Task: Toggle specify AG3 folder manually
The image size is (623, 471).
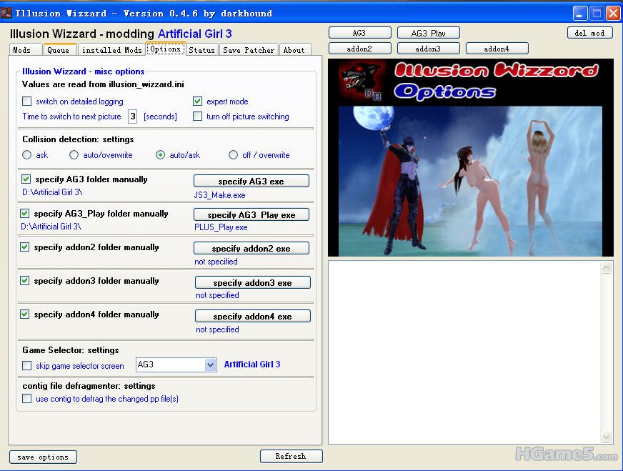Action: [x=26, y=179]
